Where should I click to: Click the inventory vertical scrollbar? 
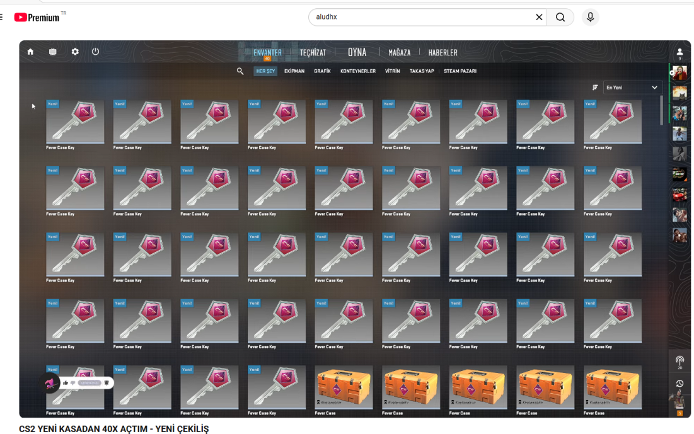pos(662,111)
